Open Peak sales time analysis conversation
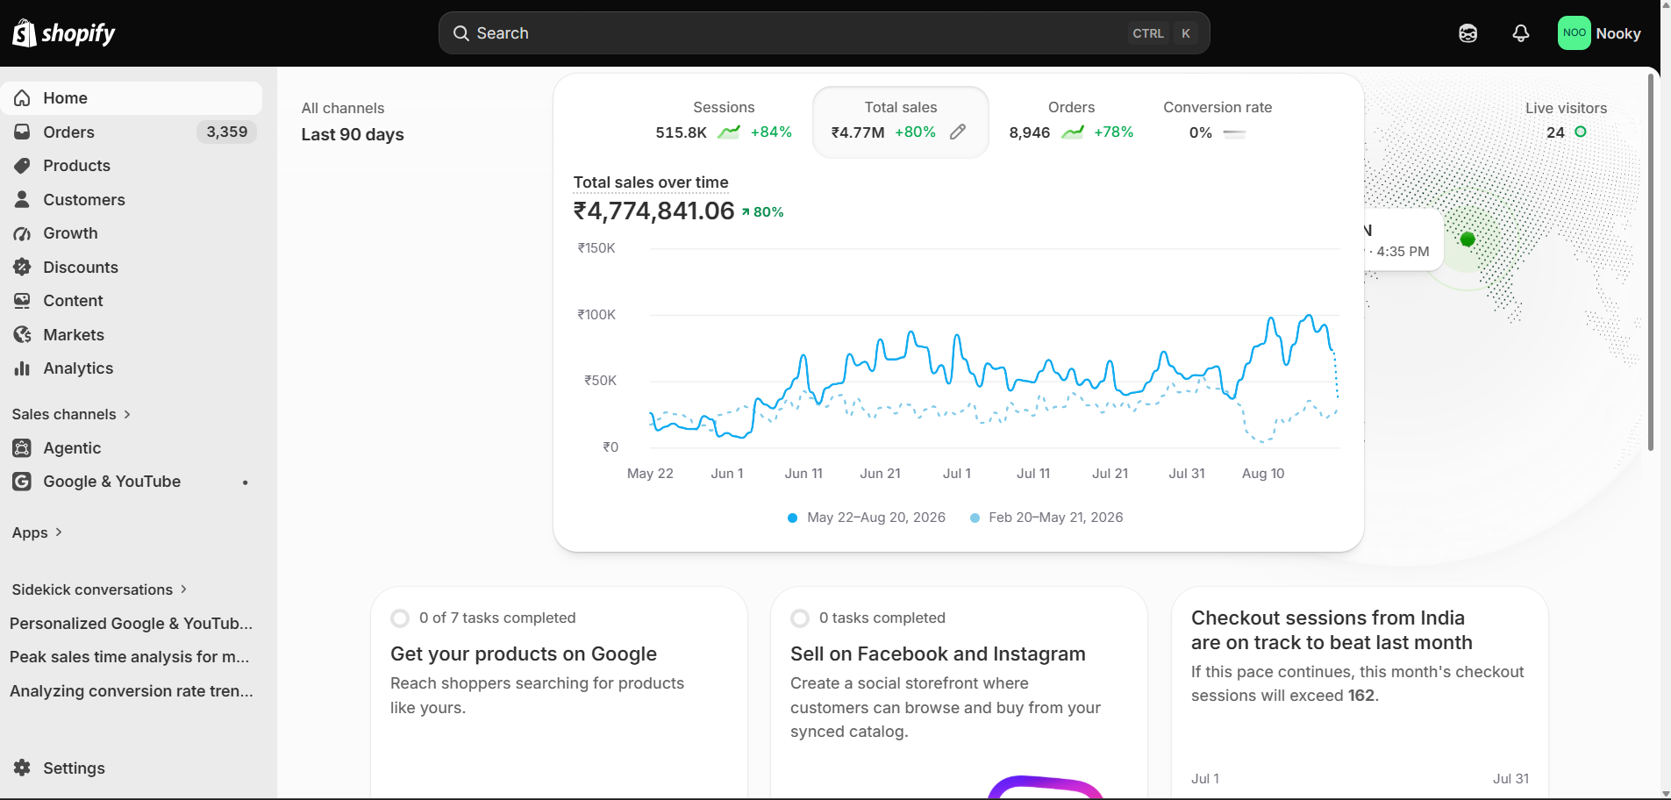The width and height of the screenshot is (1671, 800). click(x=132, y=657)
